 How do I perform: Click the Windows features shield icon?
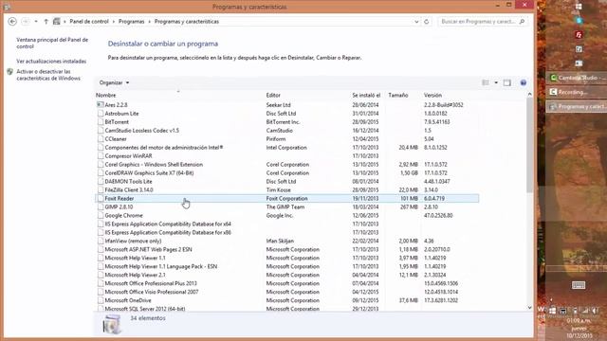click(x=10, y=72)
